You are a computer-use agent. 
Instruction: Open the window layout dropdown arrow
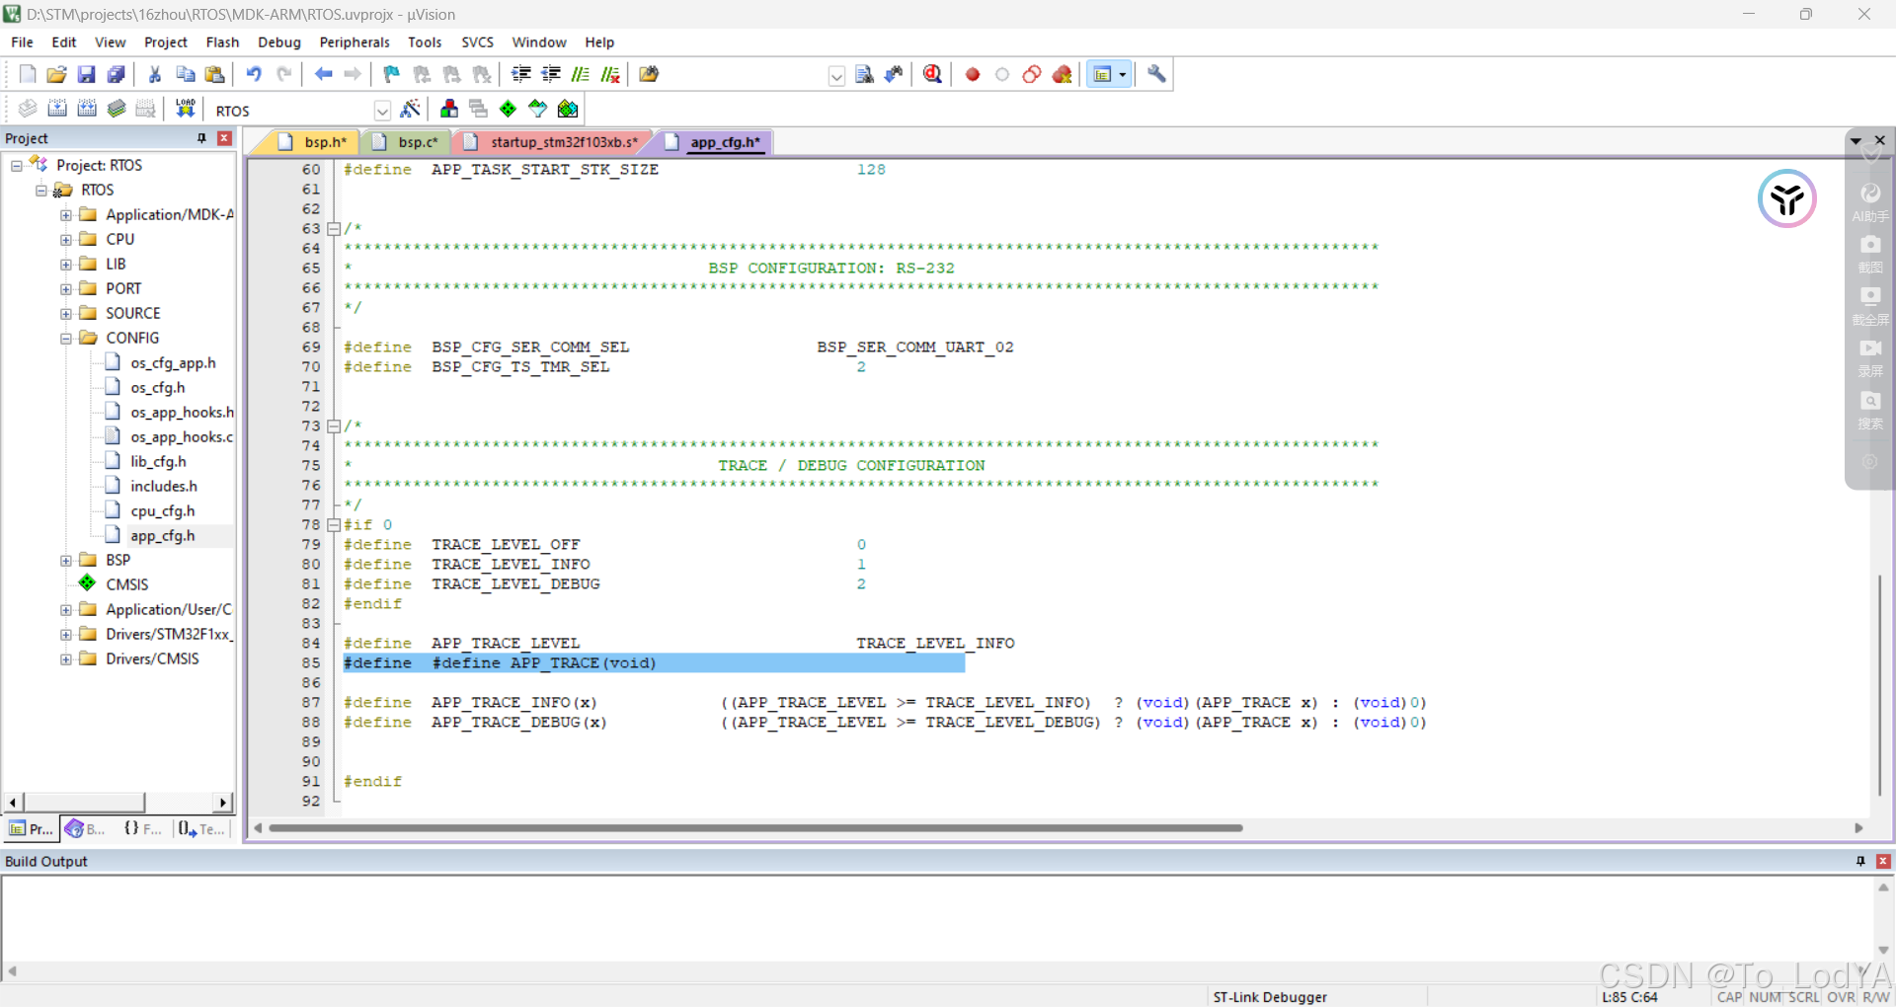1123,74
